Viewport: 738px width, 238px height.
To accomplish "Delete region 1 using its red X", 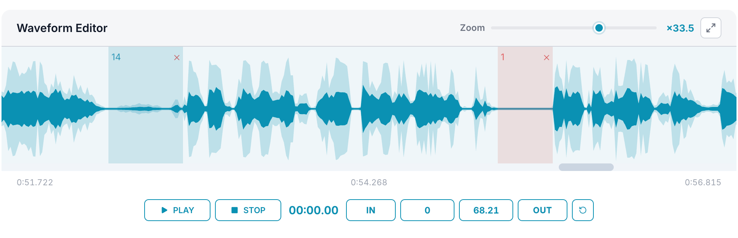I will (x=546, y=58).
